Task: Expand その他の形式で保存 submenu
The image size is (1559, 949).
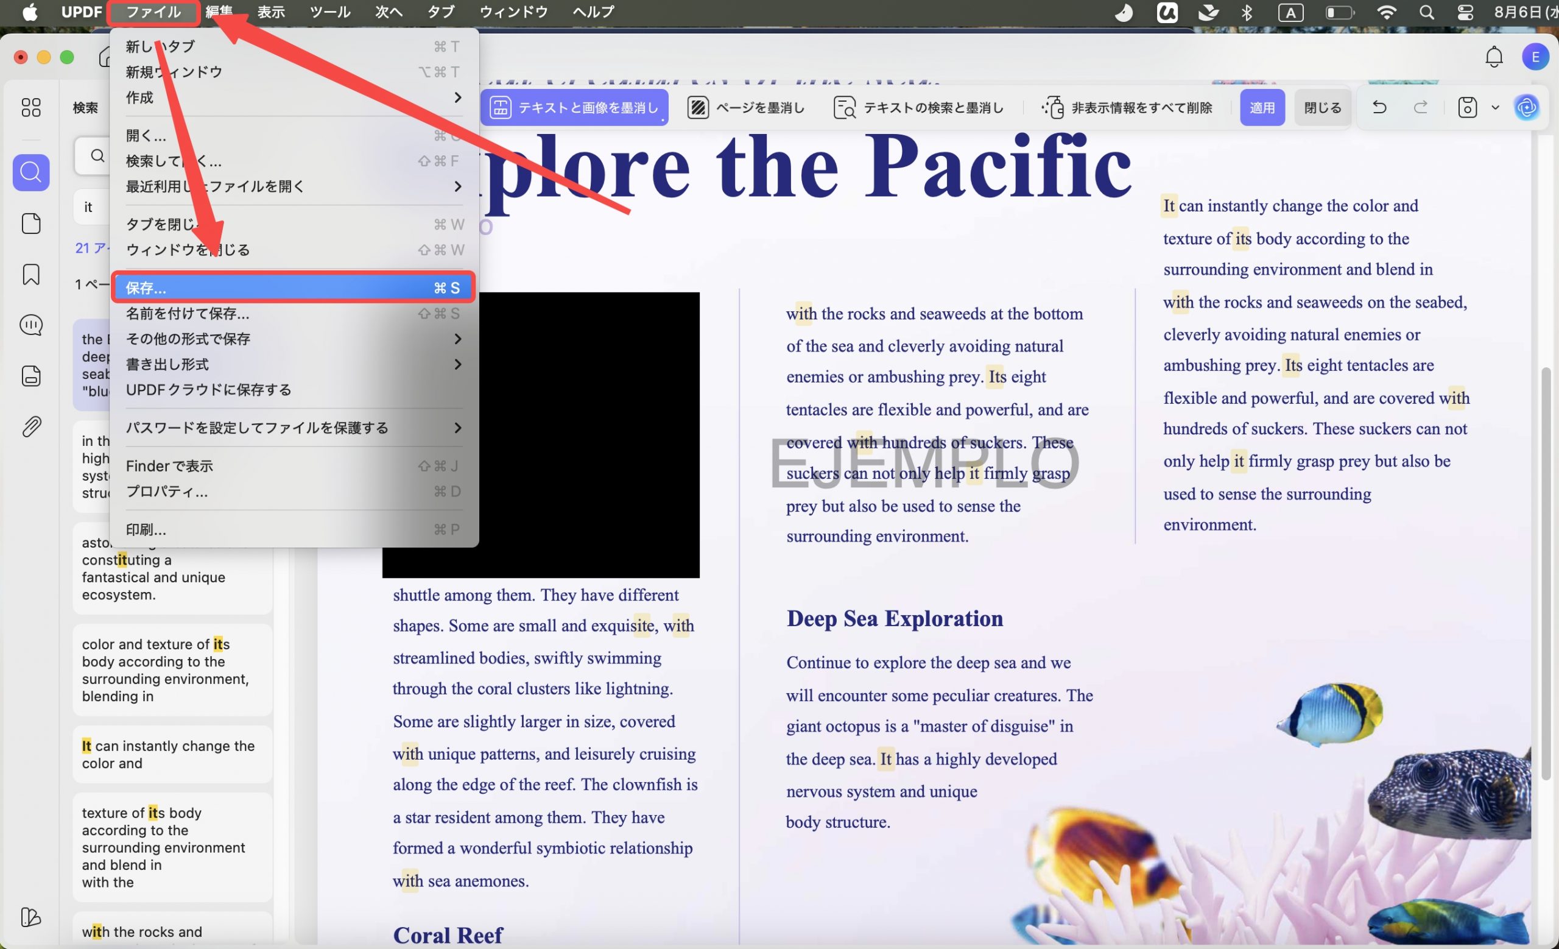Action: pyautogui.click(x=294, y=339)
